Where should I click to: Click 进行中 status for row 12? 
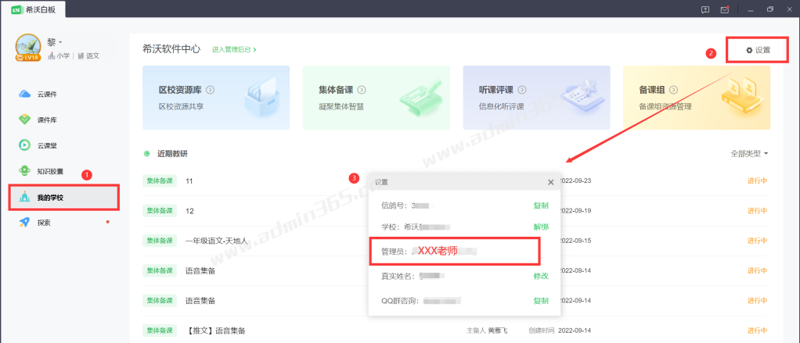pyautogui.click(x=758, y=211)
